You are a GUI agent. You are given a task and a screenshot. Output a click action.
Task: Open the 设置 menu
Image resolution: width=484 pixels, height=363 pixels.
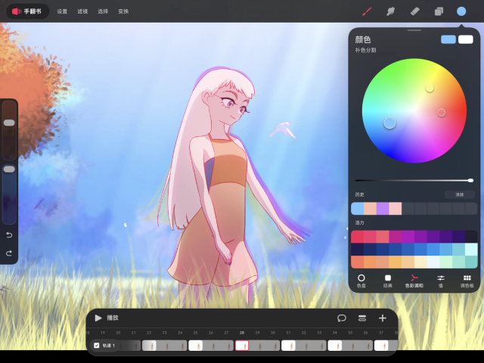[x=62, y=11]
